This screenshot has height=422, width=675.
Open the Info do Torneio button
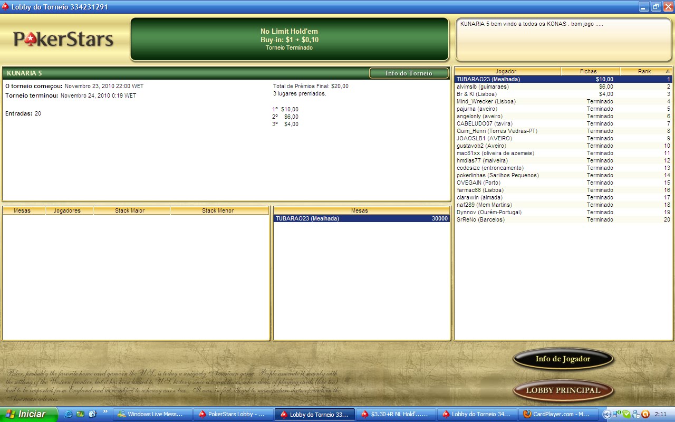pyautogui.click(x=409, y=73)
